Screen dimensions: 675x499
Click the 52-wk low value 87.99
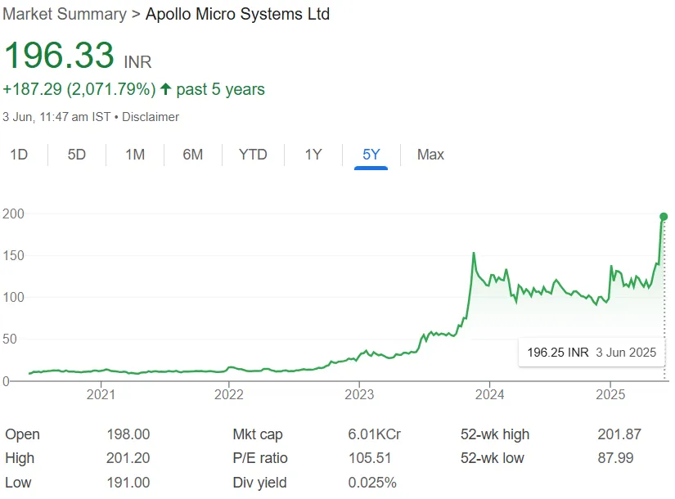(x=615, y=457)
